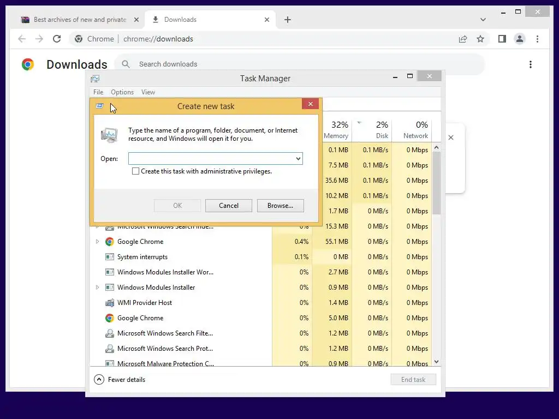Click the scrollbar up arrow in Task Manager
Viewport: 559px width, 419px height.
click(436, 147)
